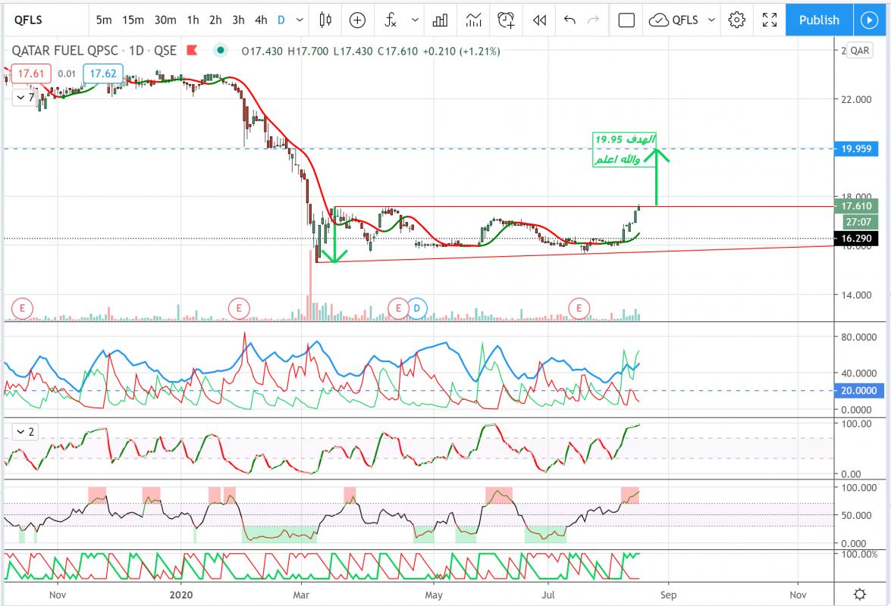Switch to the 5m interval

pos(103,20)
